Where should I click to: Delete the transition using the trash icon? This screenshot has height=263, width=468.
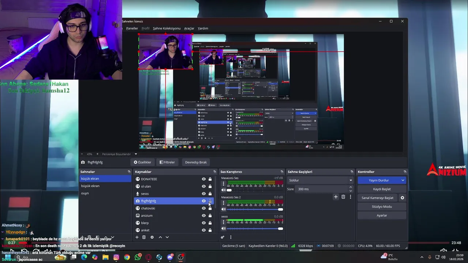(343, 197)
